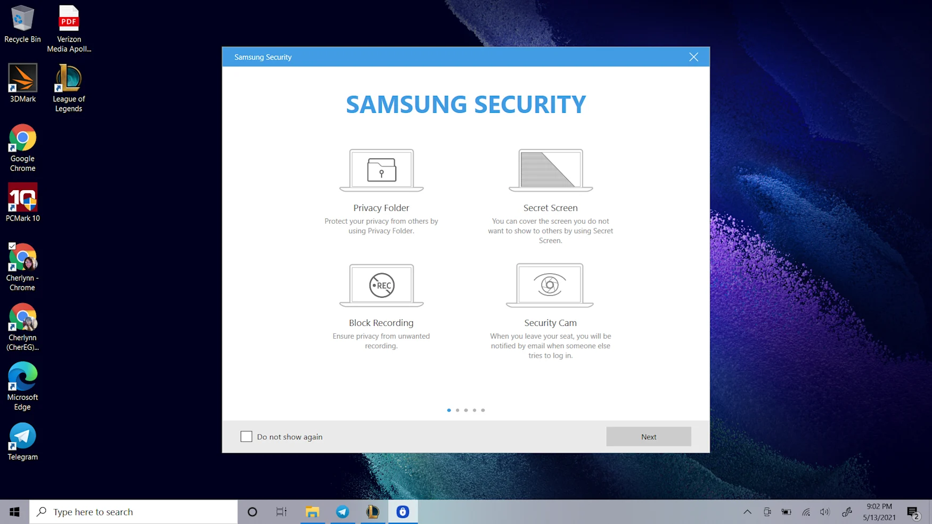
Task: Select the PCMark 10 desktop icon
Action: tap(22, 202)
